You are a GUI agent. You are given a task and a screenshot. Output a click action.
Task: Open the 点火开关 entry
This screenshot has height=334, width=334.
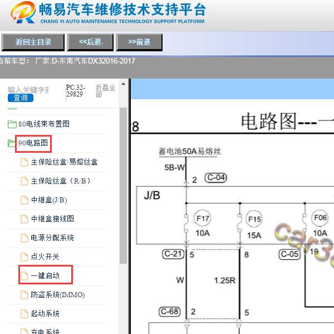pos(45,256)
